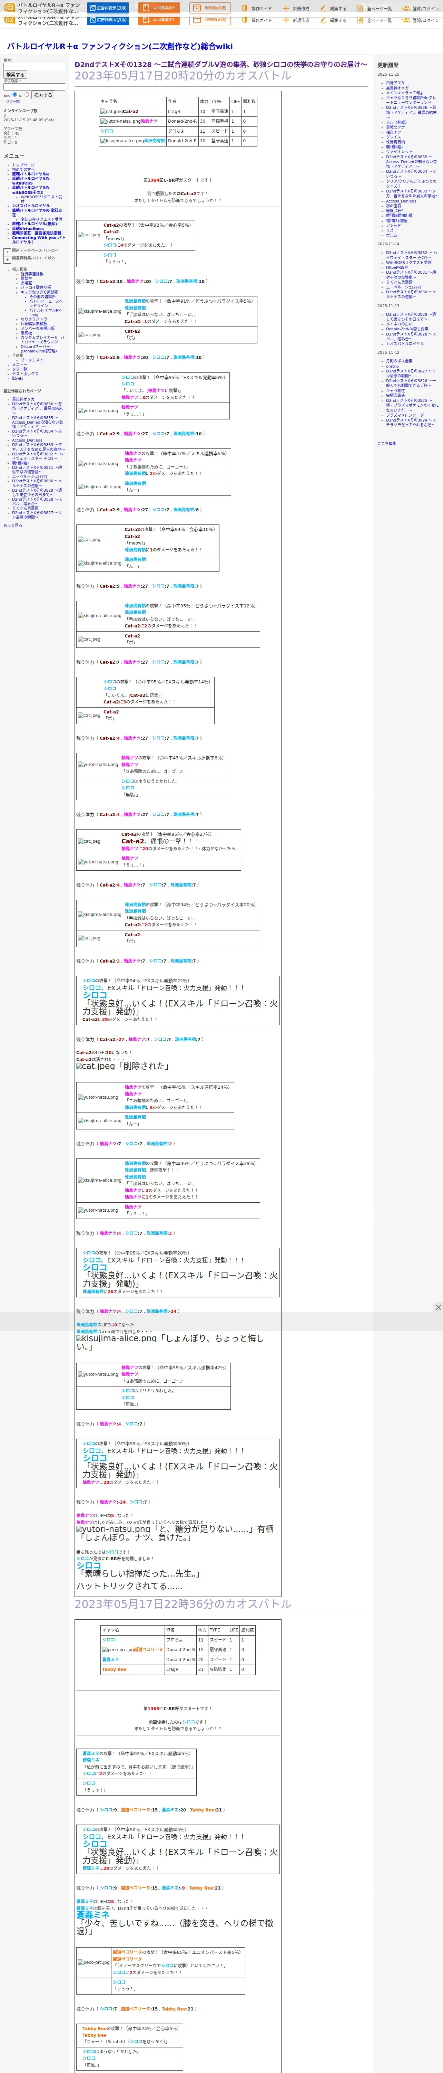The width and height of the screenshot is (443, 2073).
Task: Click もっと見る under recently created pages
Action: point(13,525)
